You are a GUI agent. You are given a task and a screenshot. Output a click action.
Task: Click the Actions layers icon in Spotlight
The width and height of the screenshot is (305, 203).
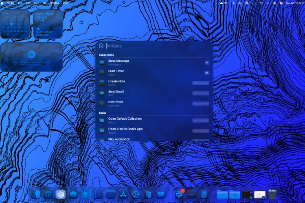101,46
